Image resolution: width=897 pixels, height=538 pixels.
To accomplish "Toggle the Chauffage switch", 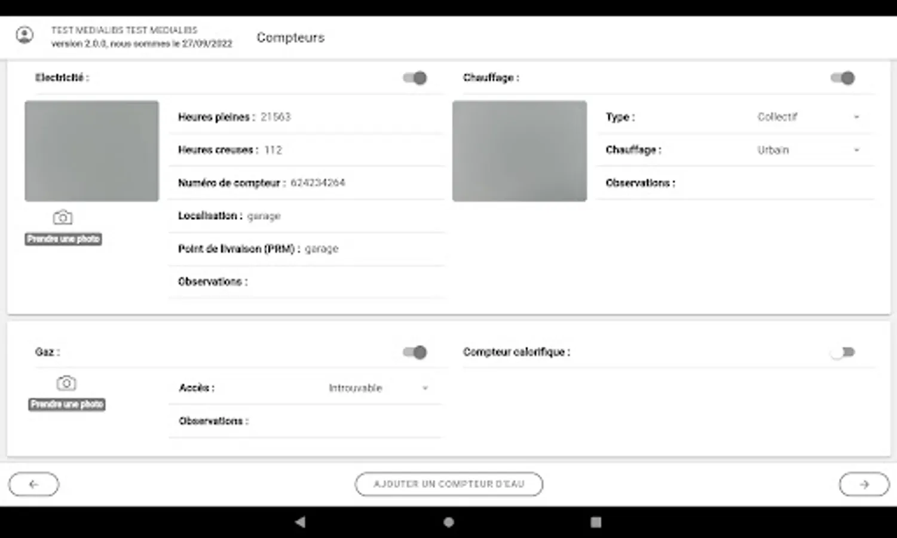I will click(843, 78).
